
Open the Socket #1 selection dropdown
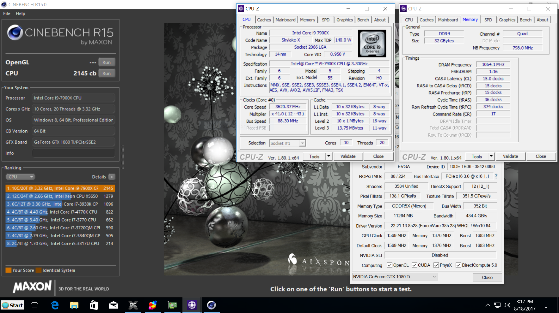pos(287,143)
